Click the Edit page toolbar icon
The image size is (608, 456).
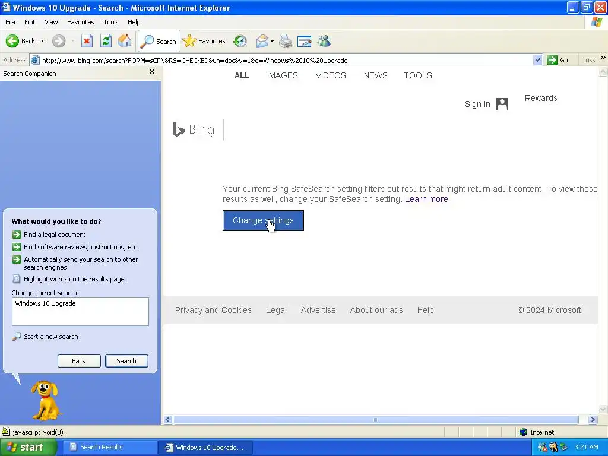305,41
